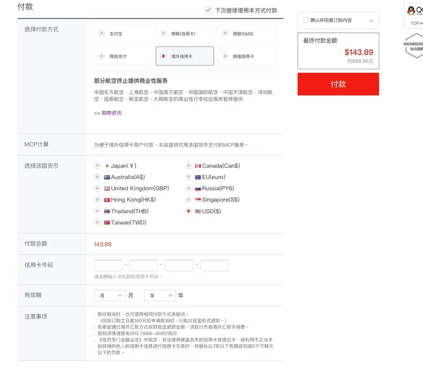The height and width of the screenshot is (367, 423).
Task: Select the 支付宝 payment method
Action: pos(123,34)
